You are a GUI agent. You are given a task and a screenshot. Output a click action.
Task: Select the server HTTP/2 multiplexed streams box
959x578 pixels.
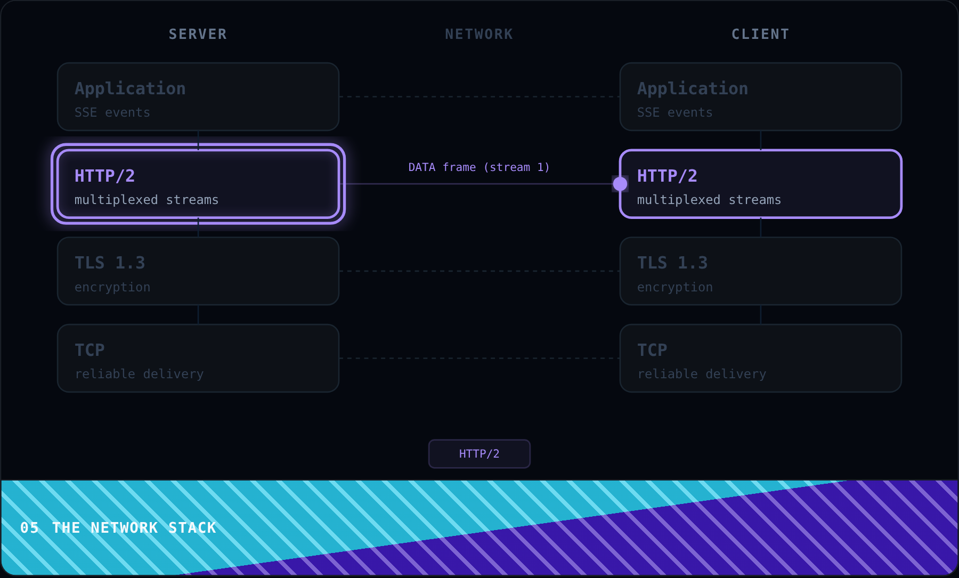tap(198, 184)
